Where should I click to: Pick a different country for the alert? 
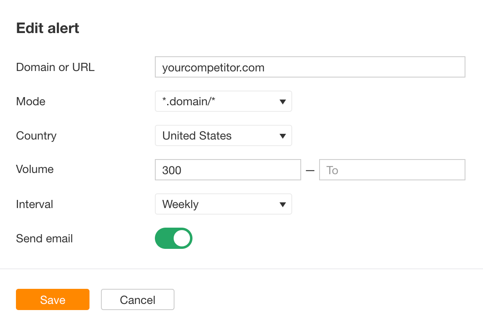[x=223, y=135]
